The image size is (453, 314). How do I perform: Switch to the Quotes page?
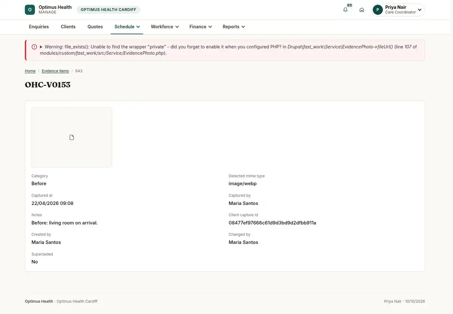tap(95, 27)
